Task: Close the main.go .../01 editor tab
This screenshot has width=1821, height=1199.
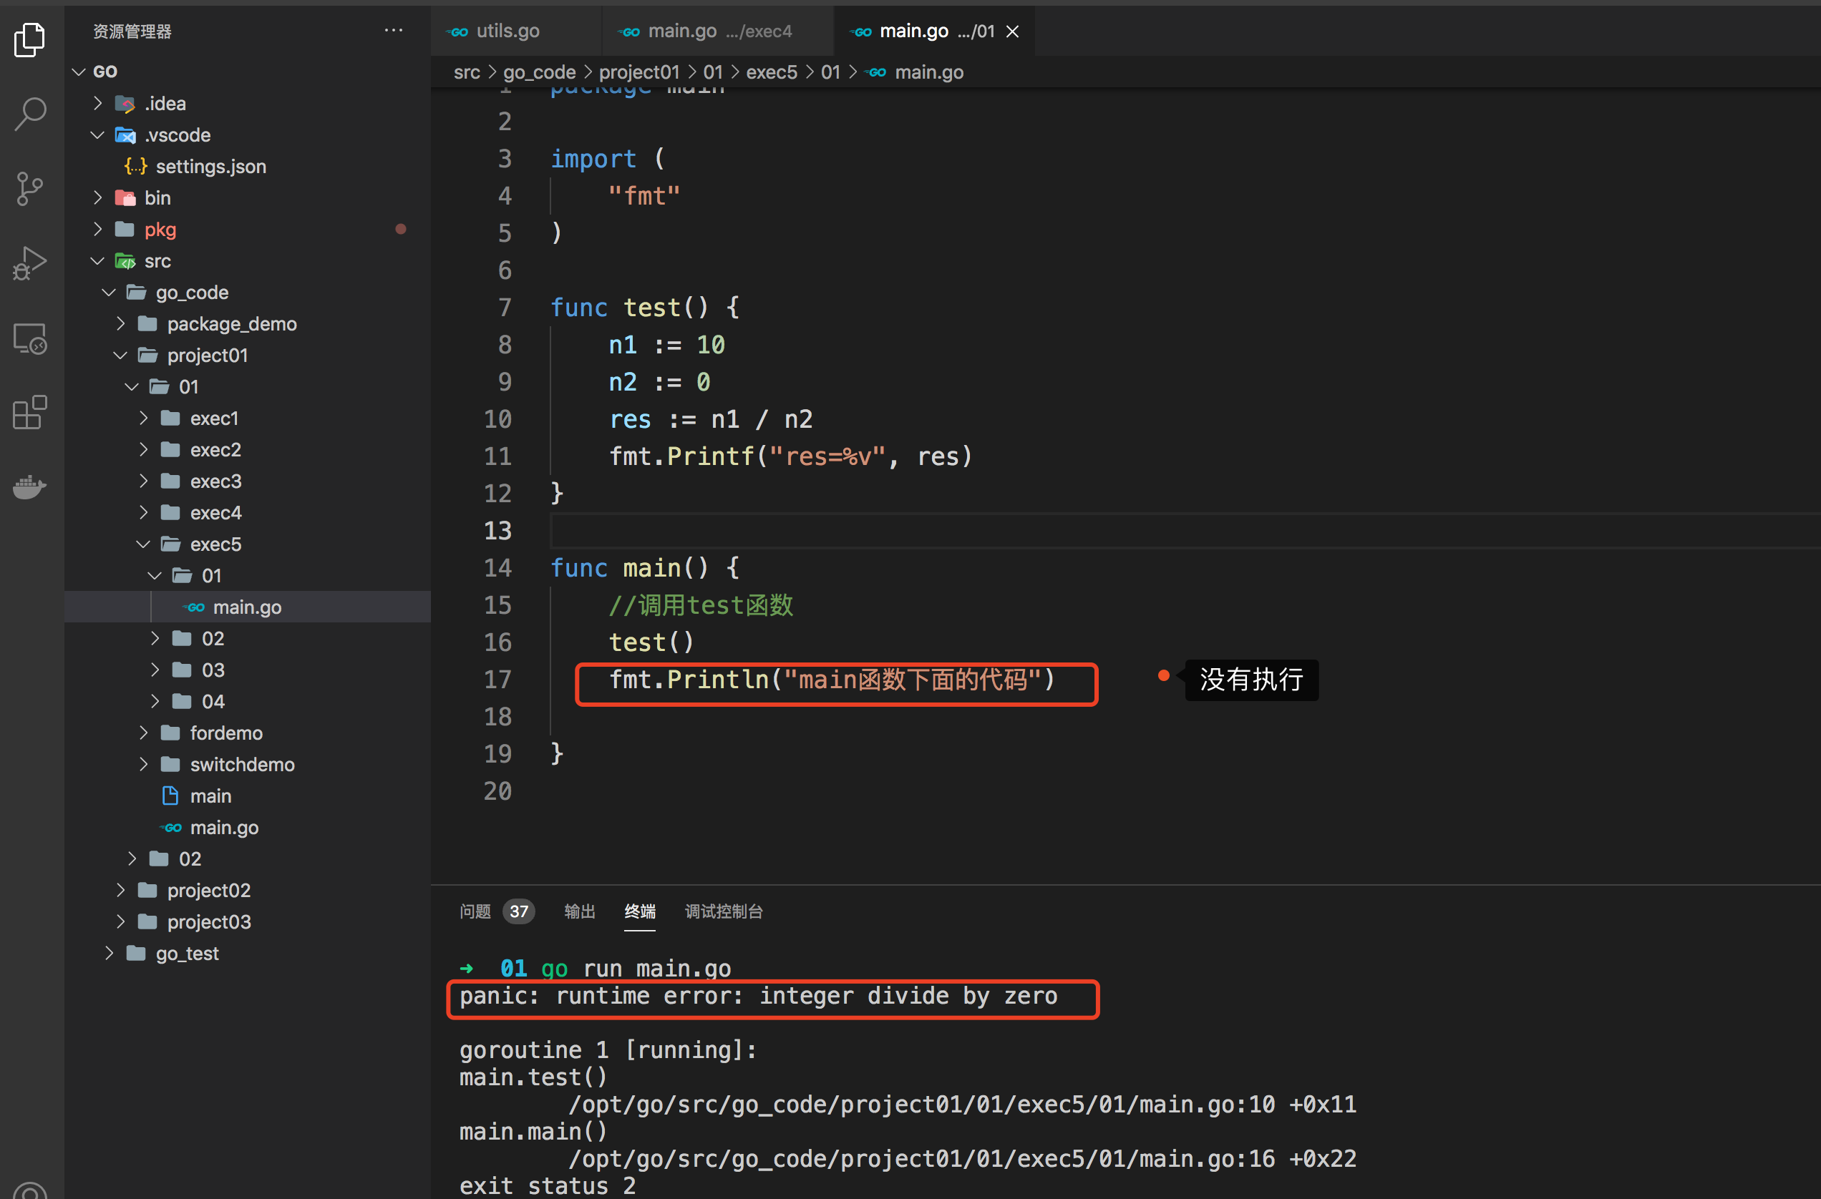Action: point(1012,31)
